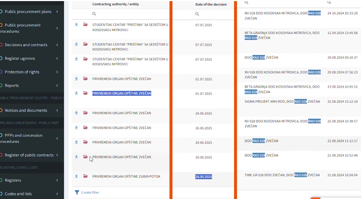
Task: Open folder icon in Zubin Potok row
Action: (85, 176)
